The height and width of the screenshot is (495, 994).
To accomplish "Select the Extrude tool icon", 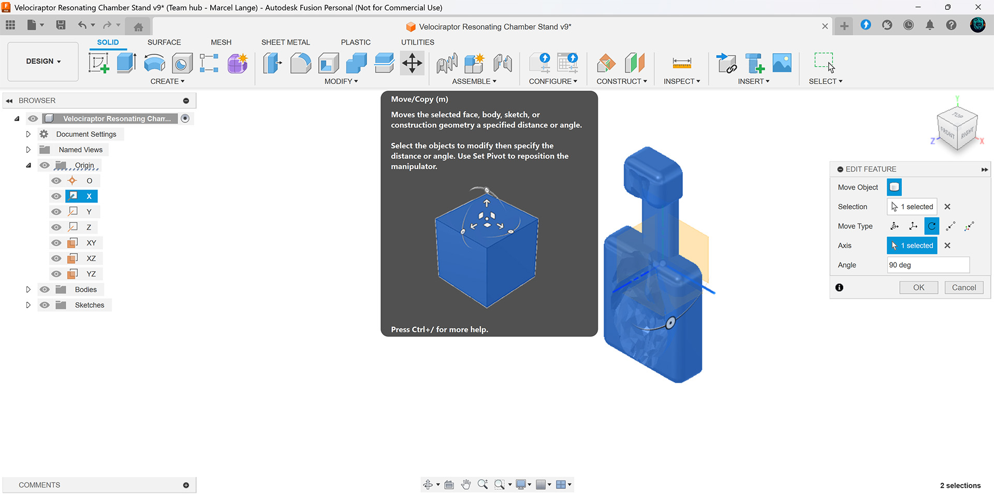I will (126, 63).
